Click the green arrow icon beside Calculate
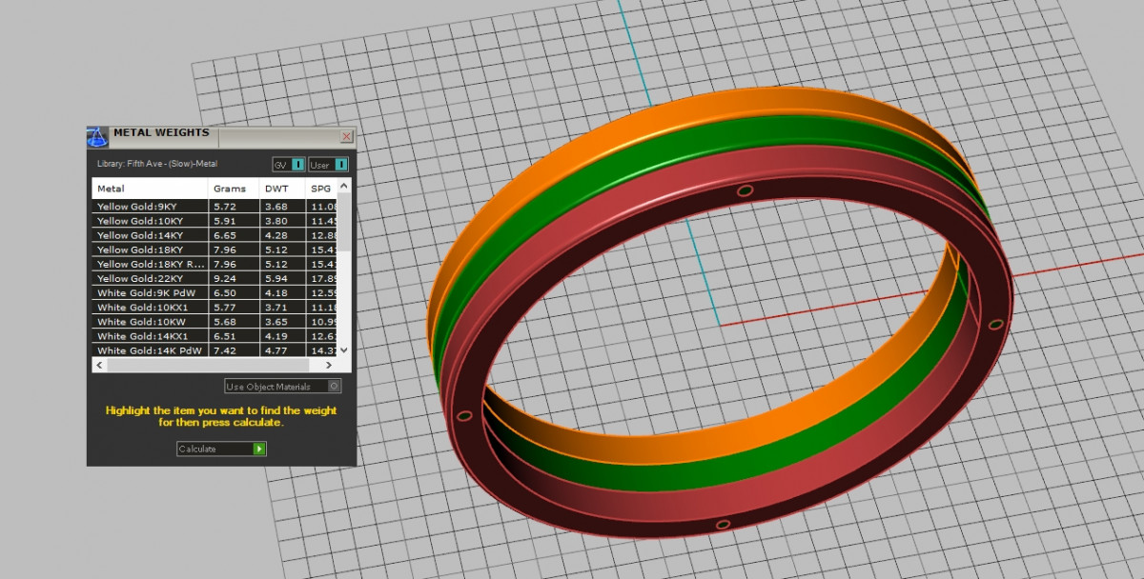The width and height of the screenshot is (1144, 579). coord(259,449)
